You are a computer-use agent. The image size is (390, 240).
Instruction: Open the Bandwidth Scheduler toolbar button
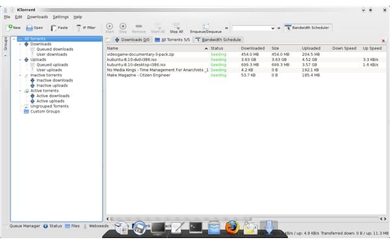(307, 27)
